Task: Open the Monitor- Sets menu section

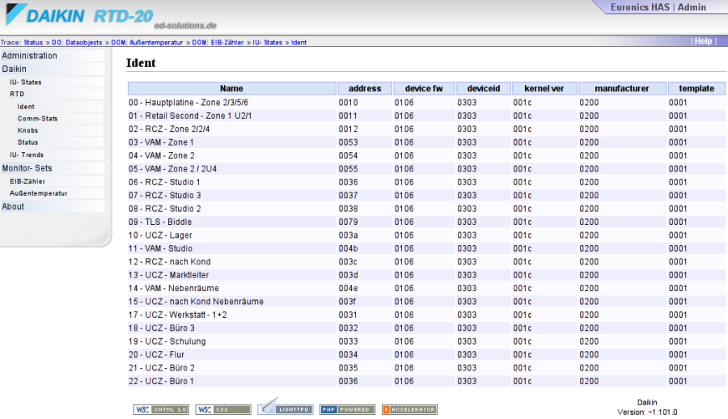Action: (53, 168)
